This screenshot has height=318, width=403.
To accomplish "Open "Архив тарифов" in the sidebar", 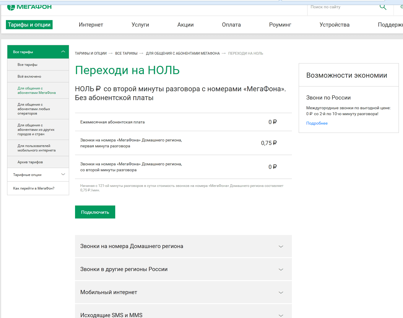I will [38, 162].
